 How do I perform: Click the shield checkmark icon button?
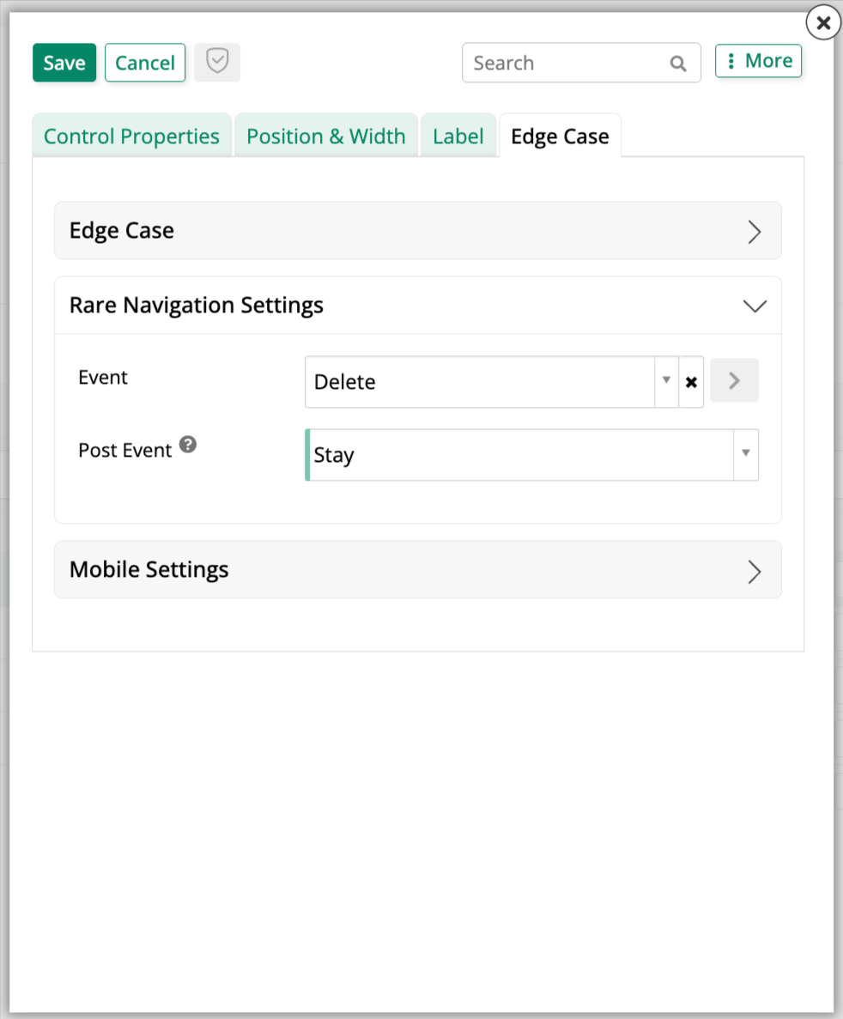click(217, 63)
